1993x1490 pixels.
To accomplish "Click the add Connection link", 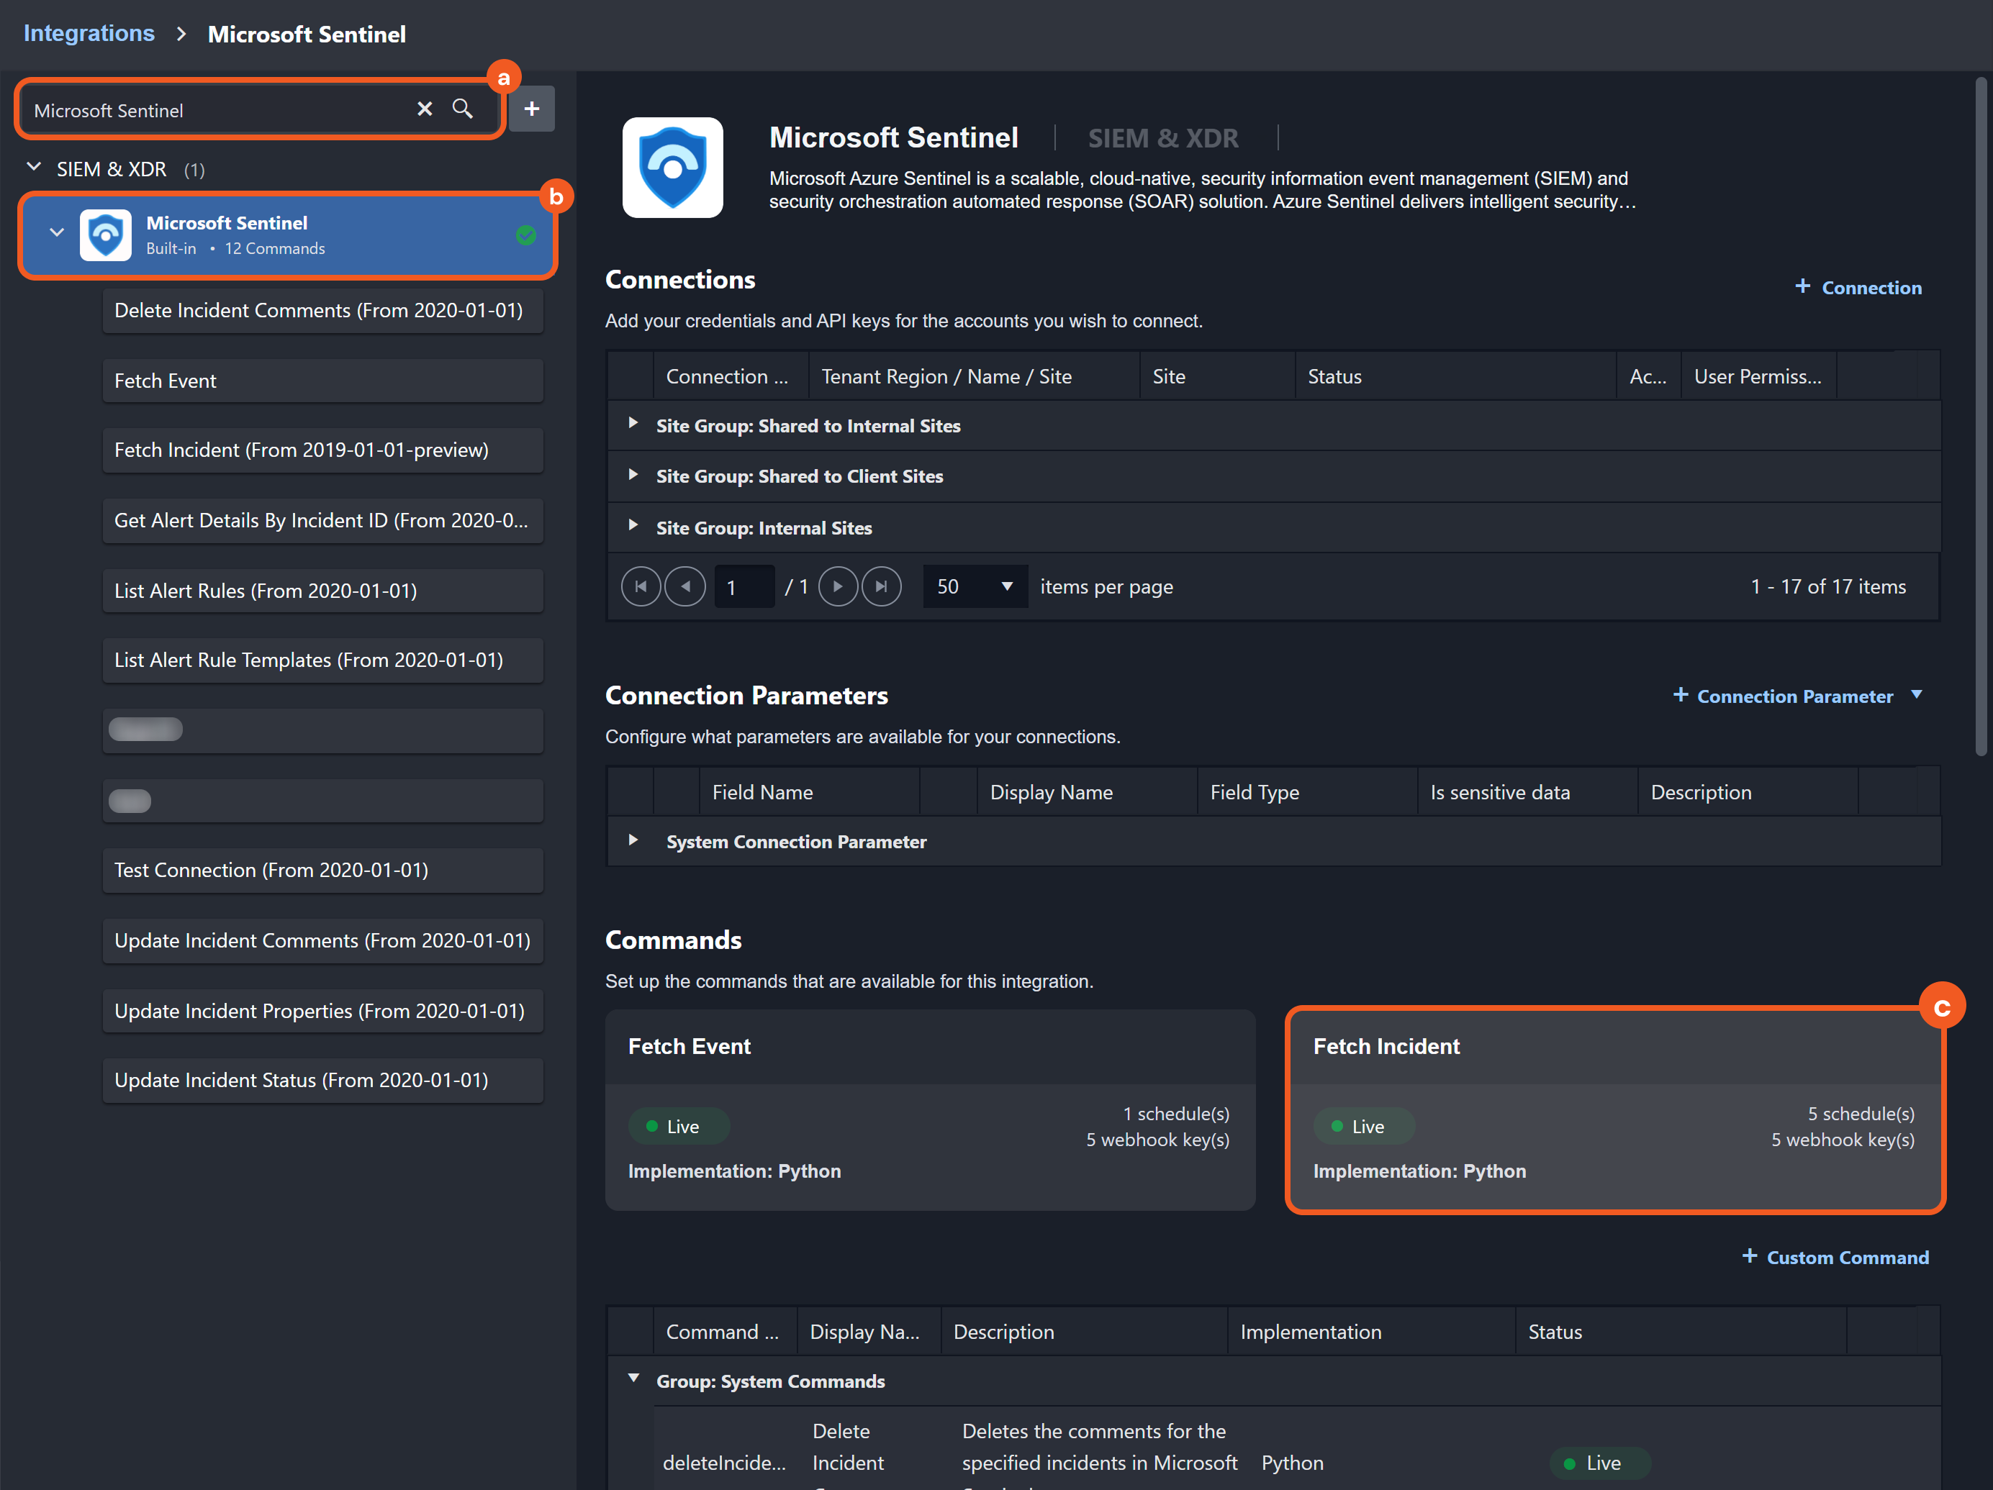I will [x=1858, y=287].
